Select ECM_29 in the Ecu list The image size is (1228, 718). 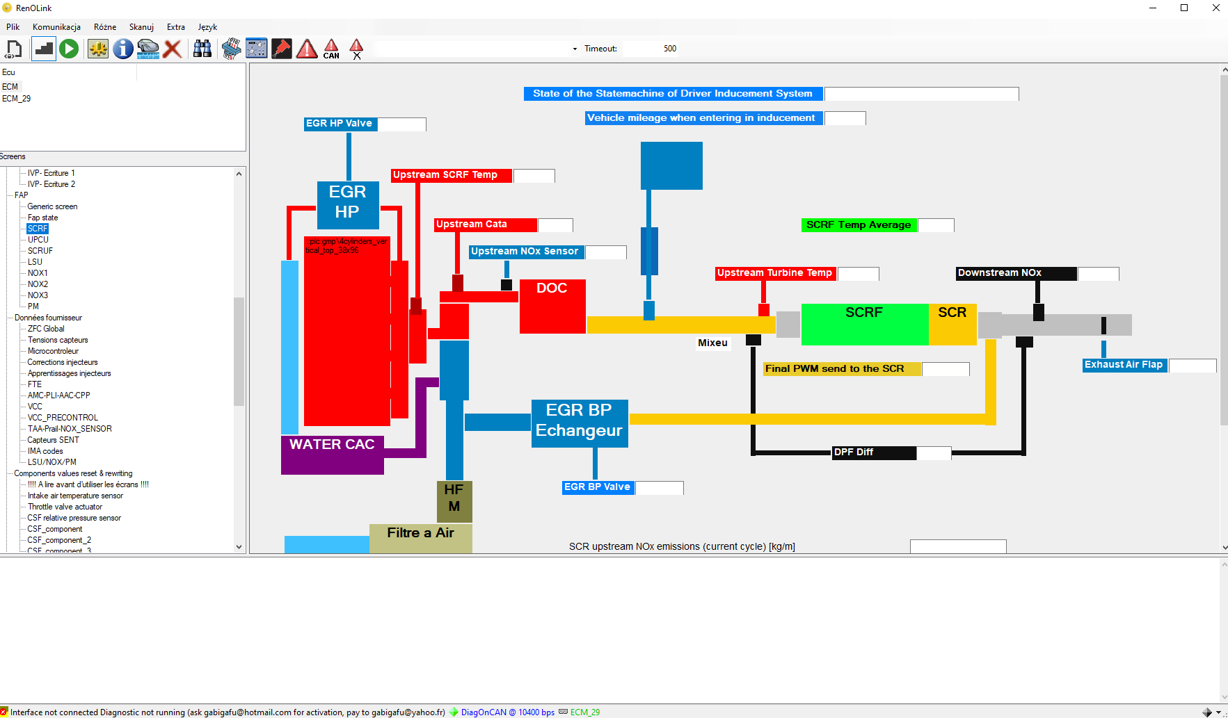click(17, 99)
